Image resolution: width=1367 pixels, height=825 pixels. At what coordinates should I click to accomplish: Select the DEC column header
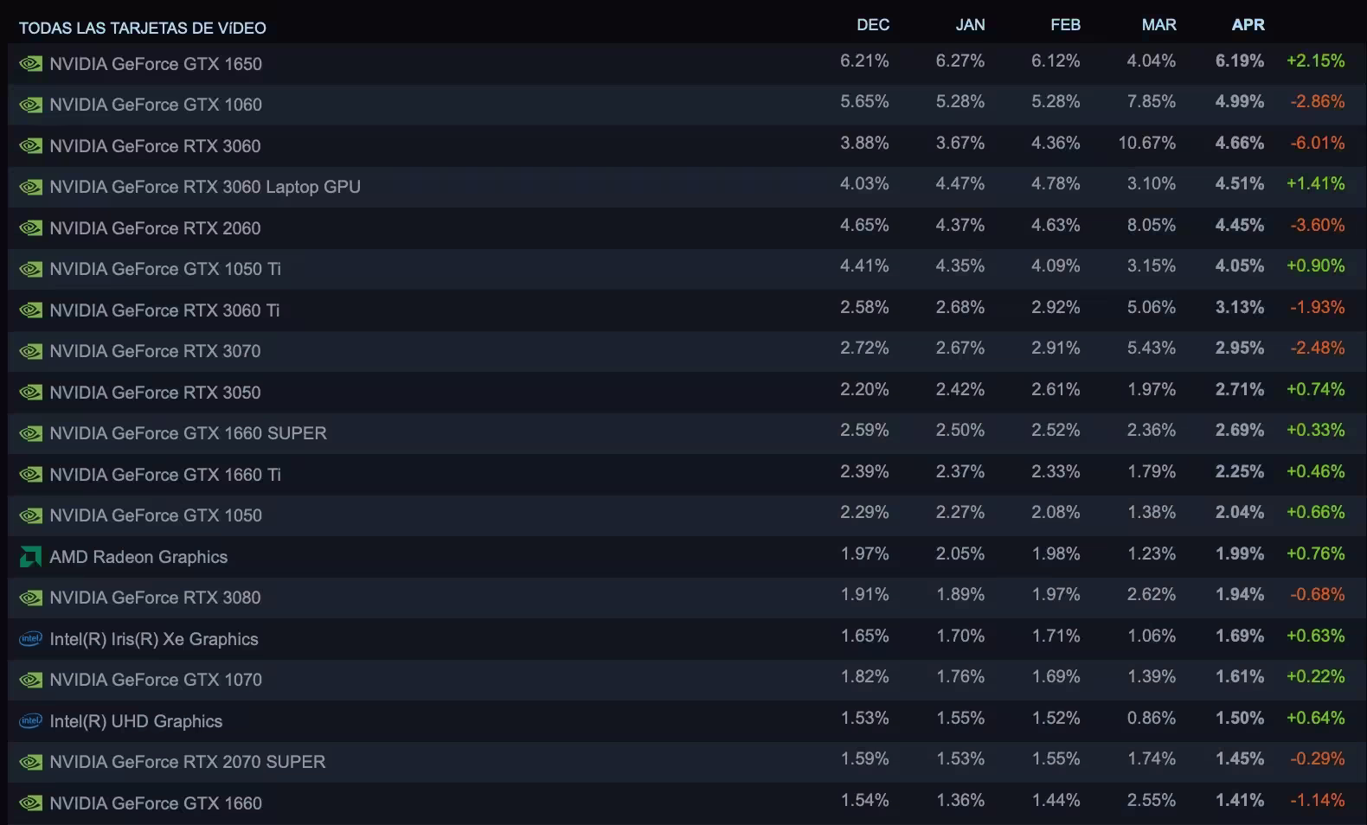[873, 25]
